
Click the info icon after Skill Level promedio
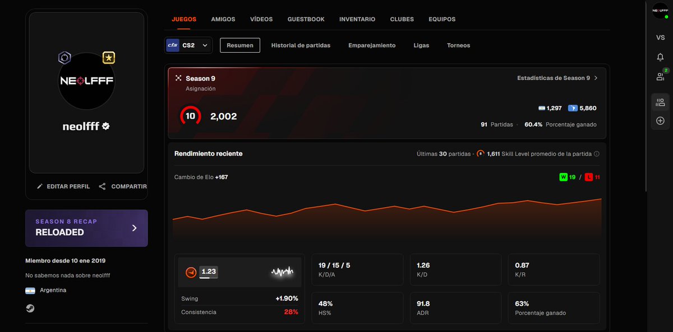click(x=597, y=154)
